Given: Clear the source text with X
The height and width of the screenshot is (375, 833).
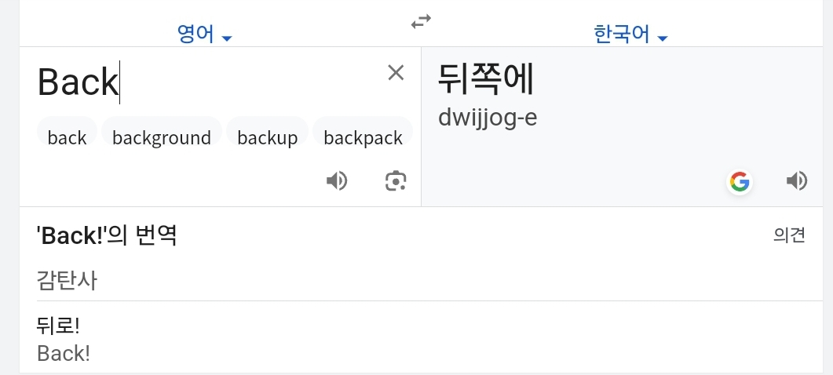Looking at the screenshot, I should tap(396, 73).
